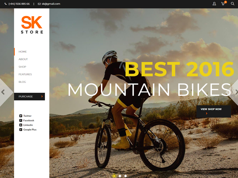Viewport: 238px width, 178px height.
Task: Click the phone icon in top bar
Action: pyautogui.click(x=6, y=4)
